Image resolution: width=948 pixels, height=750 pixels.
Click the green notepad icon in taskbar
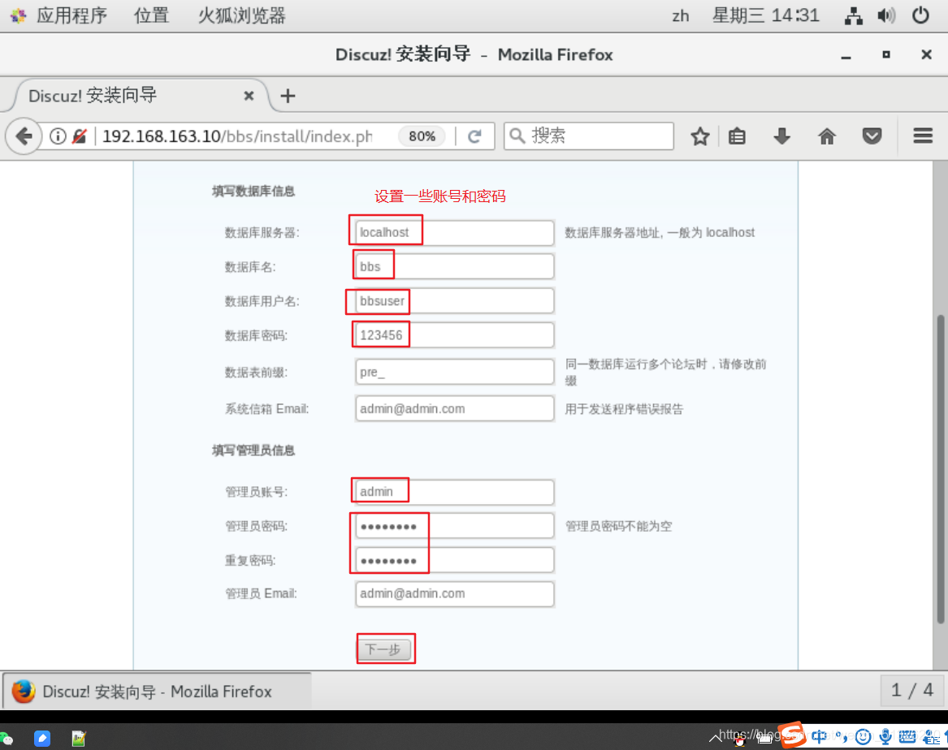point(79,738)
